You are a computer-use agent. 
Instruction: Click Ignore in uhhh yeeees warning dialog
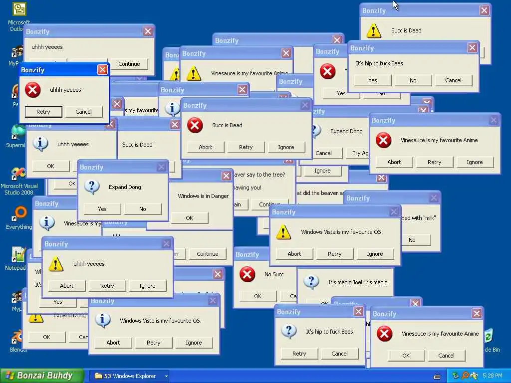147,286
